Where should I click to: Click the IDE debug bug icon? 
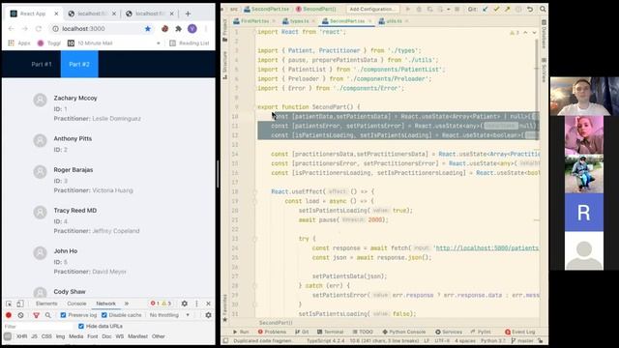[419, 9]
